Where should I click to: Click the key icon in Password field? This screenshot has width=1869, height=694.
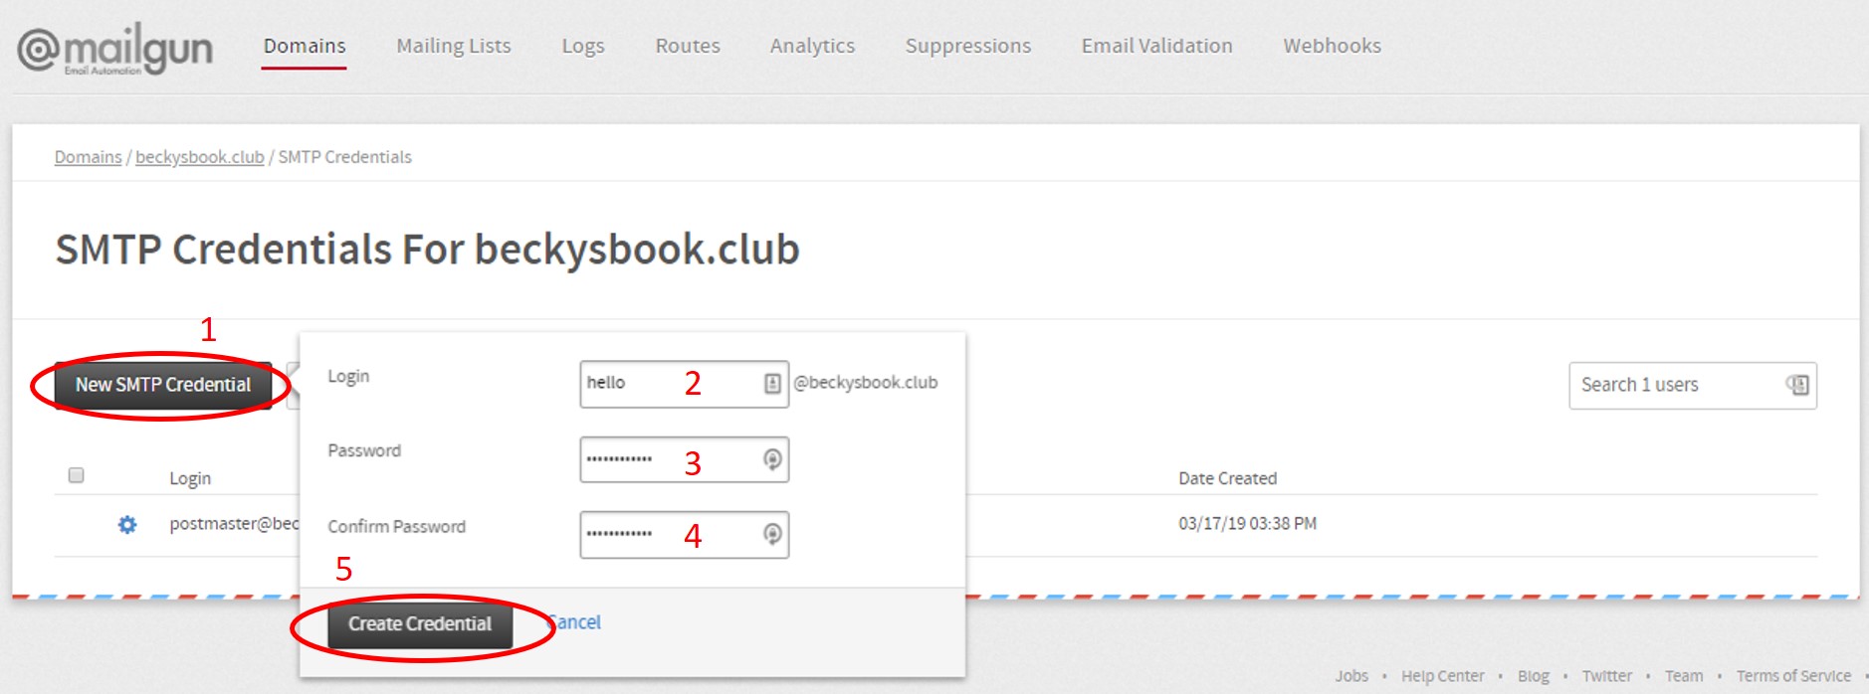tap(772, 459)
